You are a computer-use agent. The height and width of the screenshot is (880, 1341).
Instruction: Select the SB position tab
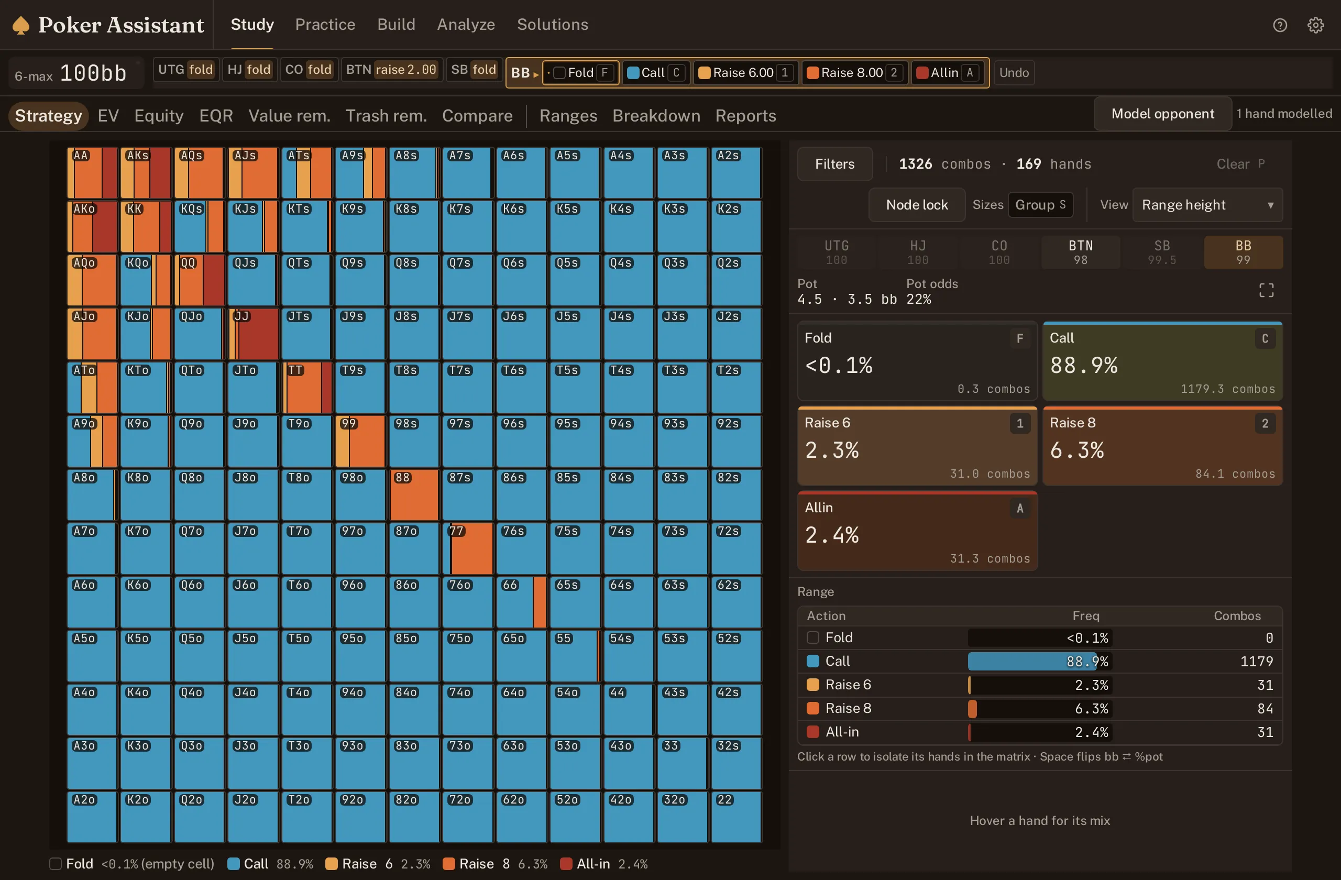[x=1162, y=252]
